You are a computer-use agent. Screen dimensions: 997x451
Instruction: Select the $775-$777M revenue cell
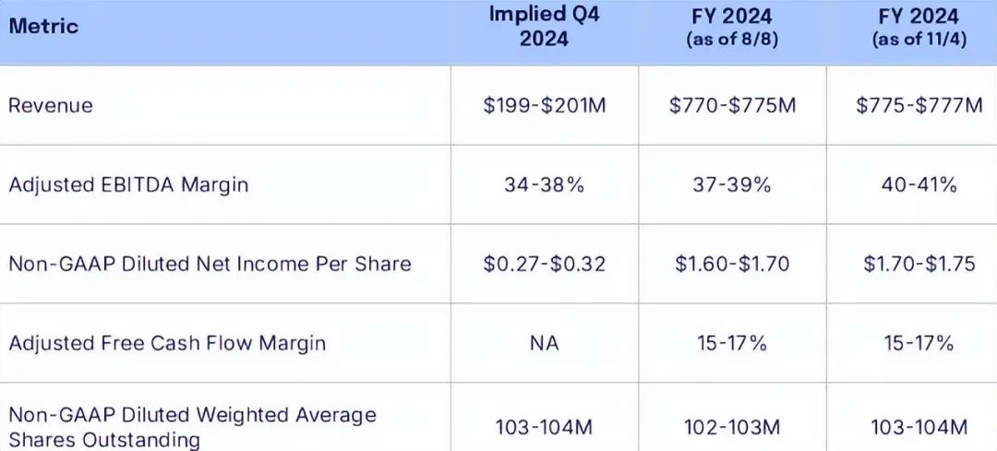click(x=919, y=105)
